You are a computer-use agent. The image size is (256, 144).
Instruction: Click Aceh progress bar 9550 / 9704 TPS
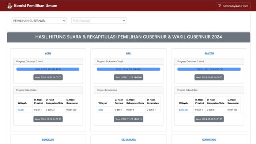(x=48, y=69)
